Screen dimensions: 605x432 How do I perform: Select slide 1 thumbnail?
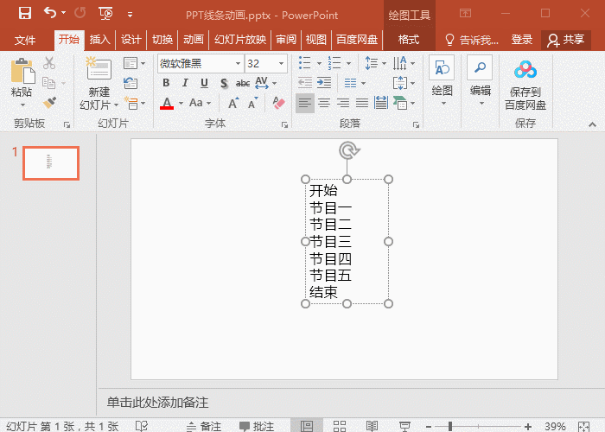click(x=51, y=163)
